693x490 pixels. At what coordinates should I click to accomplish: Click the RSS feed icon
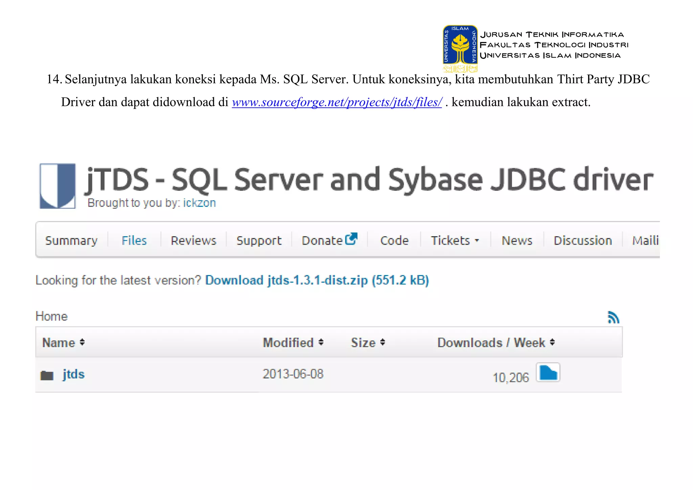(x=613, y=317)
